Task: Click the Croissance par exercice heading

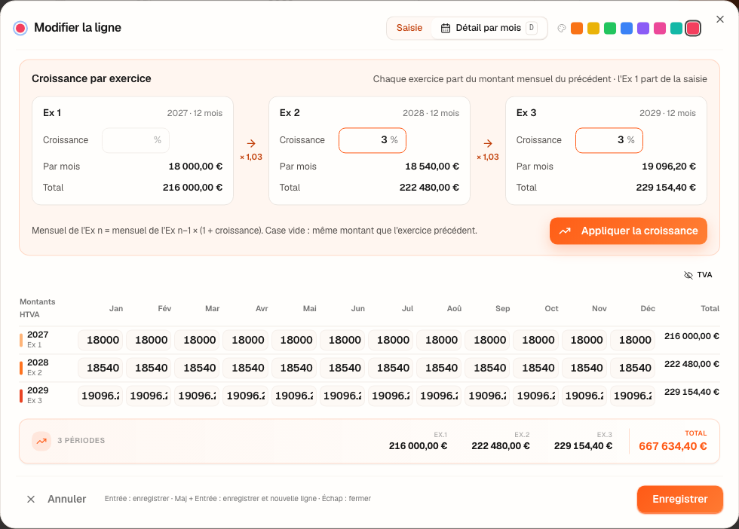Action: click(x=91, y=78)
